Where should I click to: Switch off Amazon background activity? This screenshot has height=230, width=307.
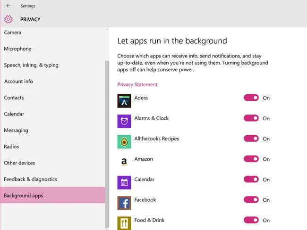[251, 159]
